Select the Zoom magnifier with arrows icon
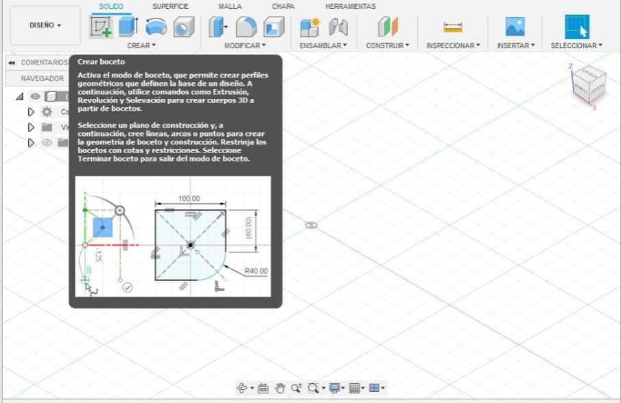The width and height of the screenshot is (621, 403). click(296, 388)
